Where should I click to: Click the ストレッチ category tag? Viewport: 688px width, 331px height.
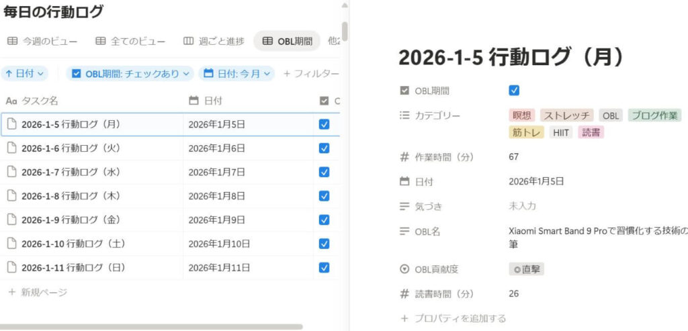567,115
